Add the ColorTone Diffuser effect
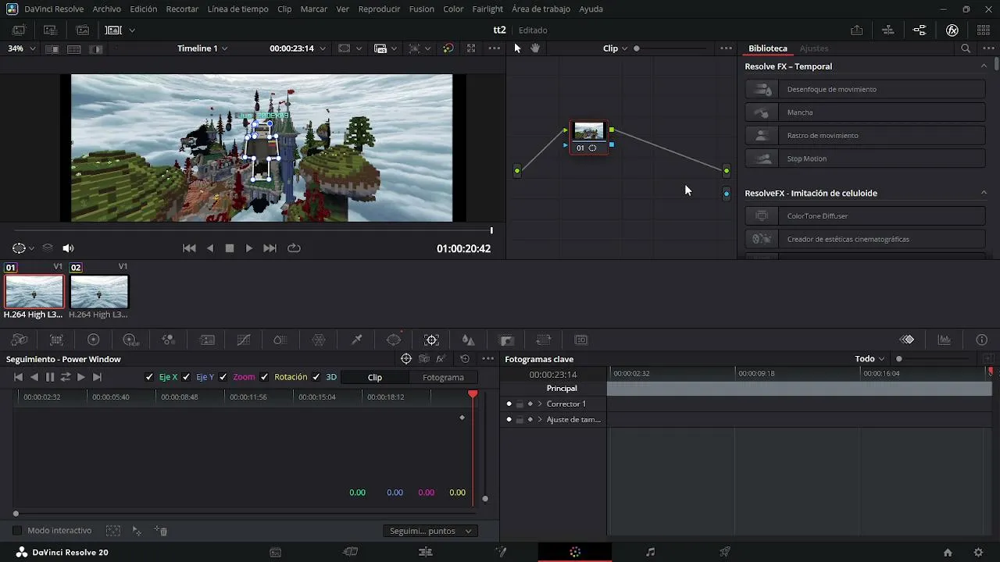This screenshot has height=562, width=1000. 865,216
